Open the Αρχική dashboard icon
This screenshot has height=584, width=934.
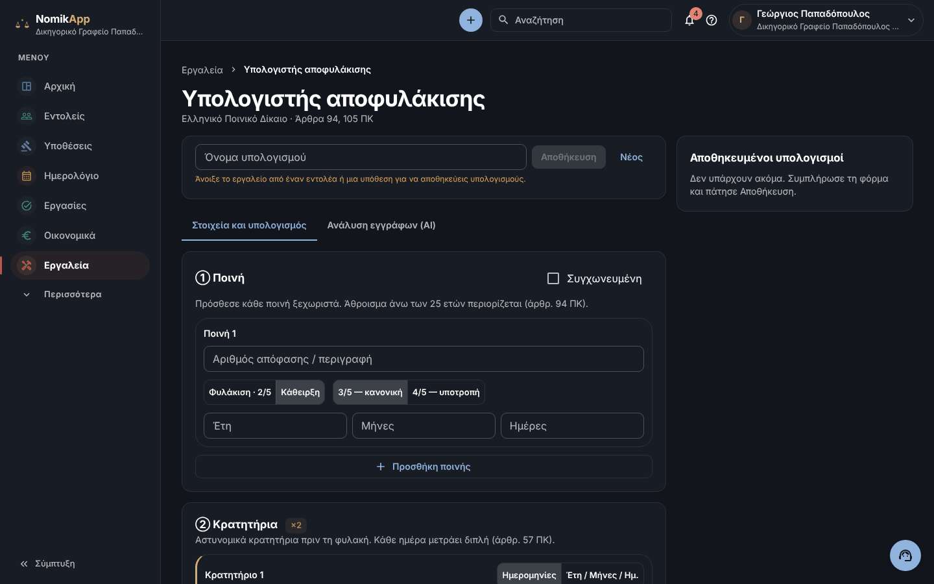pyautogui.click(x=27, y=86)
